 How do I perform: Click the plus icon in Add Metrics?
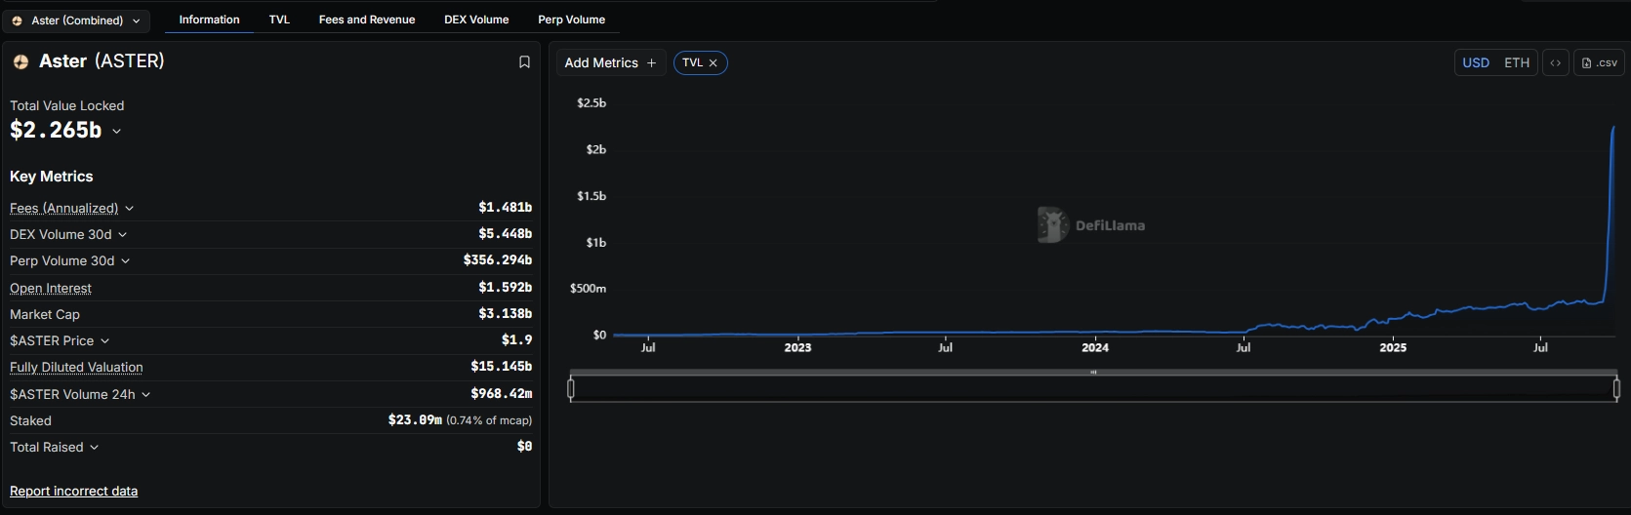point(652,62)
